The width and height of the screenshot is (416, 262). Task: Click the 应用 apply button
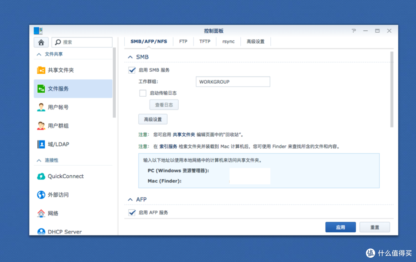tap(341, 227)
